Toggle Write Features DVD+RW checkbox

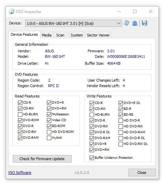point(92,150)
